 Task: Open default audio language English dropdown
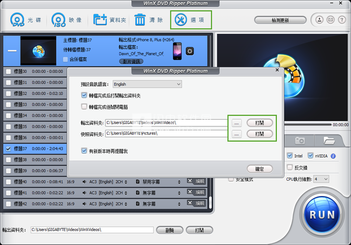(x=147, y=84)
